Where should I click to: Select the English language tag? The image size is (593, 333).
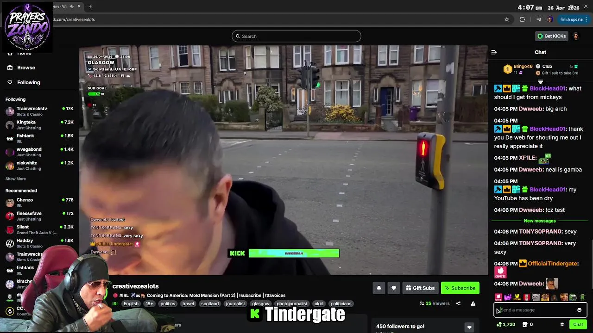pyautogui.click(x=131, y=304)
